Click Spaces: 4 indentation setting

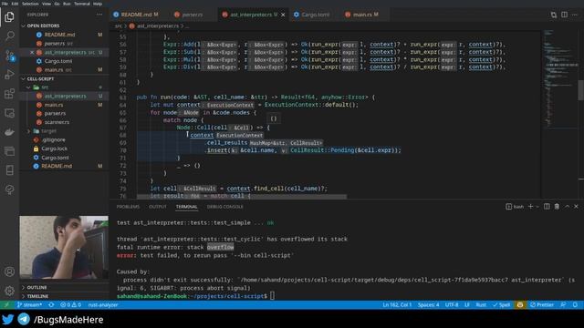[x=428, y=304]
